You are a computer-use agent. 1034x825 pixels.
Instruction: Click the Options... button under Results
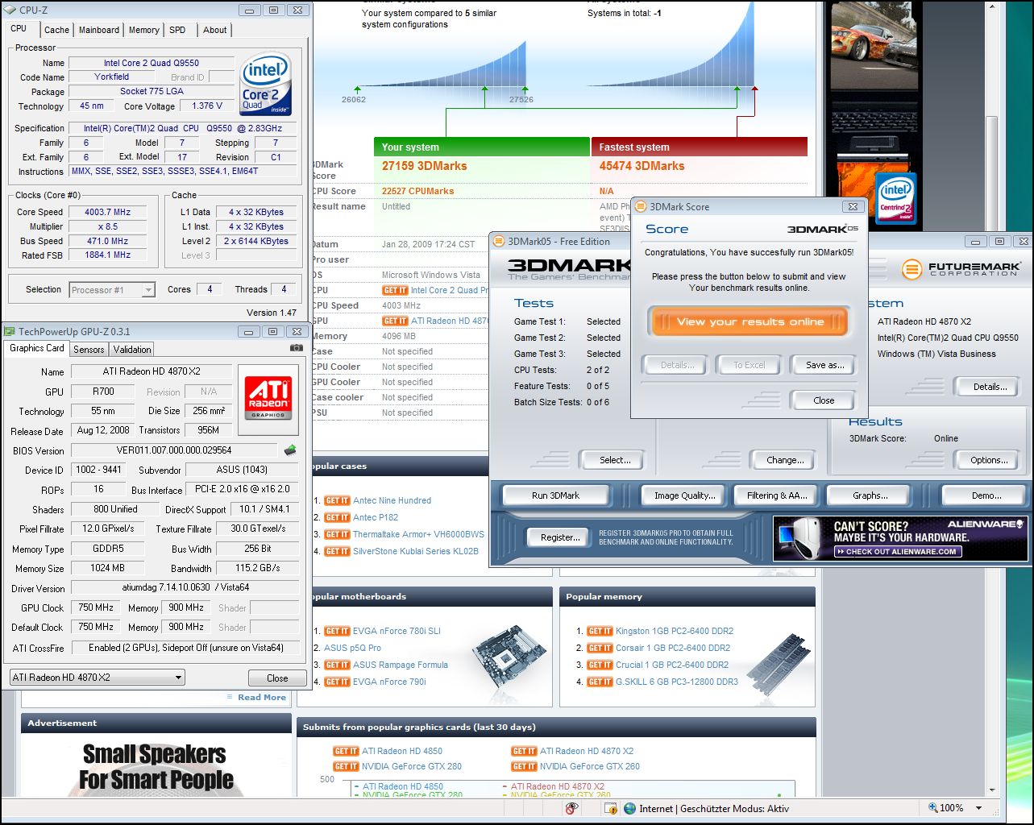[x=989, y=460]
